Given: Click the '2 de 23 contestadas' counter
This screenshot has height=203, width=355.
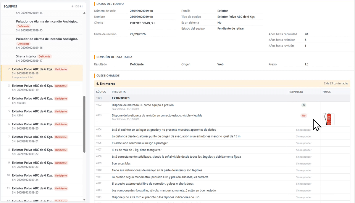Looking at the screenshot, I should pos(336,84).
